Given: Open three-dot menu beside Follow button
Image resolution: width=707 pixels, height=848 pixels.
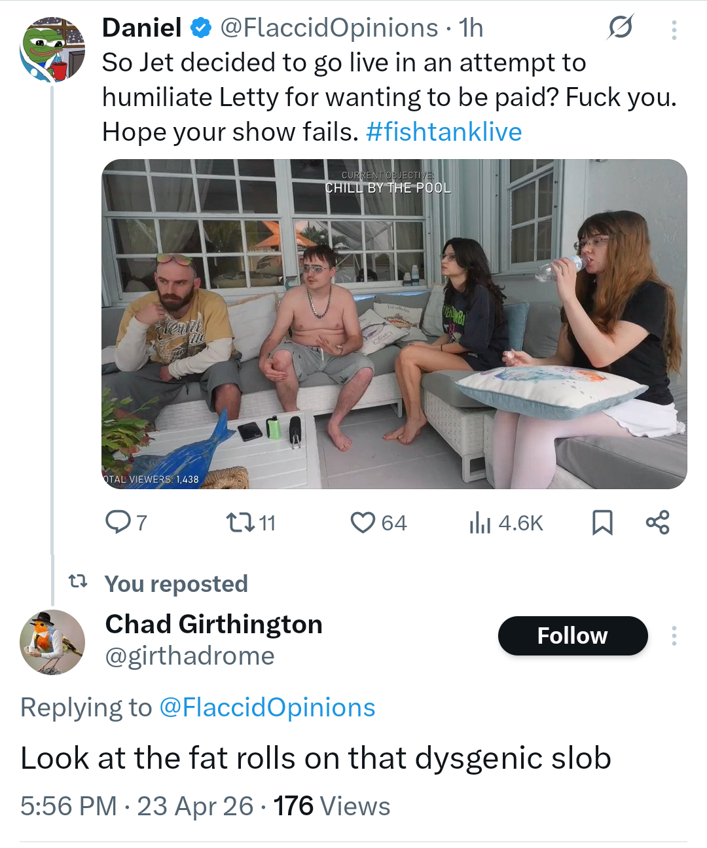Looking at the screenshot, I should pyautogui.click(x=674, y=636).
